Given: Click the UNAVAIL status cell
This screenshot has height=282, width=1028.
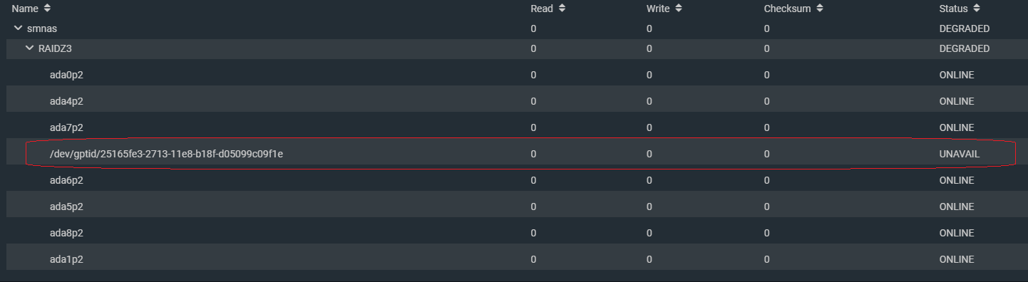Looking at the screenshot, I should tap(959, 154).
